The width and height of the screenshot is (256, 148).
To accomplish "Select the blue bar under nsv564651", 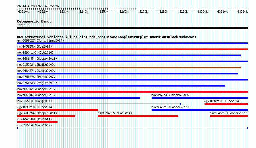I will (x=200, y=110).
